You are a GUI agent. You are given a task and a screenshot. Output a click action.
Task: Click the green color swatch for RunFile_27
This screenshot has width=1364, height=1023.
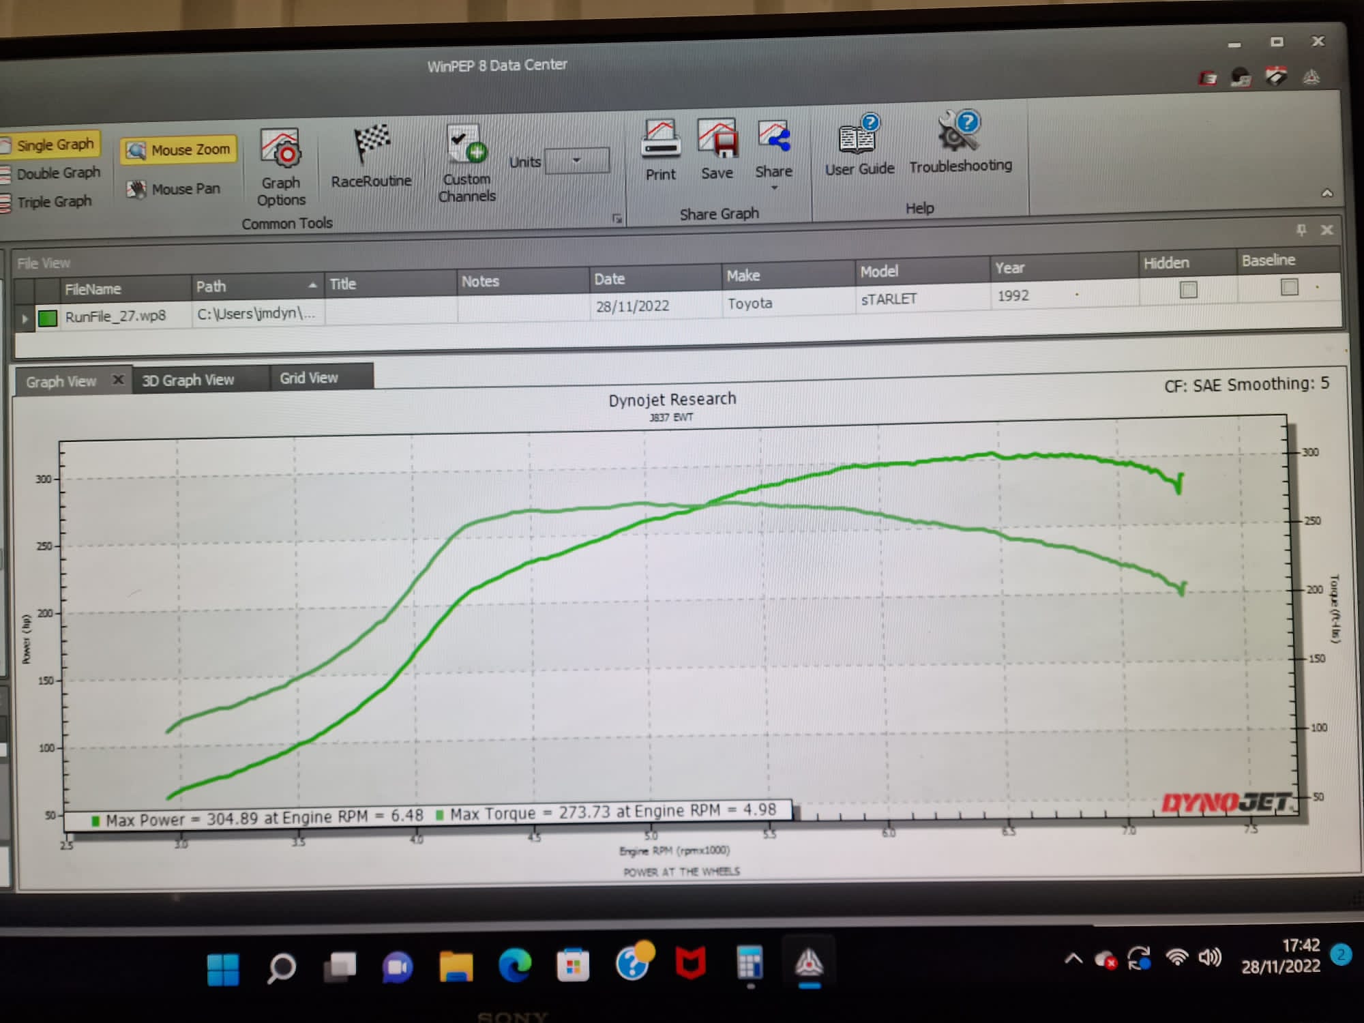[47, 318]
